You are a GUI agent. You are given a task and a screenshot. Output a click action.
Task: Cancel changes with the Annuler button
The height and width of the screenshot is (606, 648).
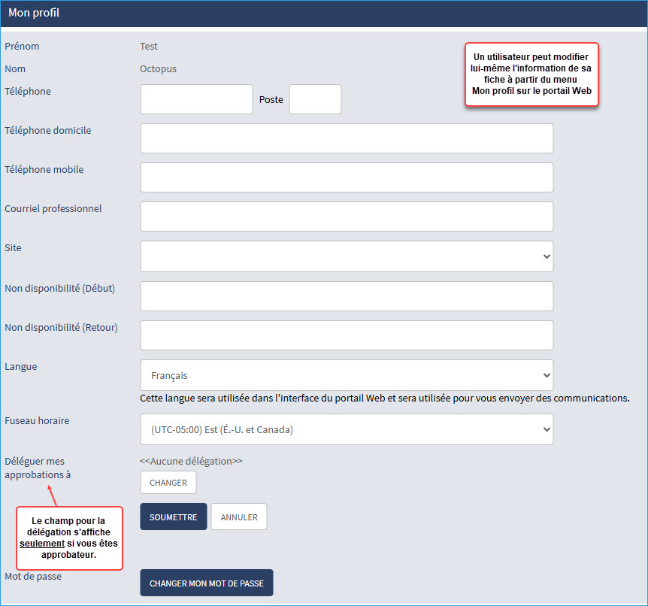click(x=239, y=517)
